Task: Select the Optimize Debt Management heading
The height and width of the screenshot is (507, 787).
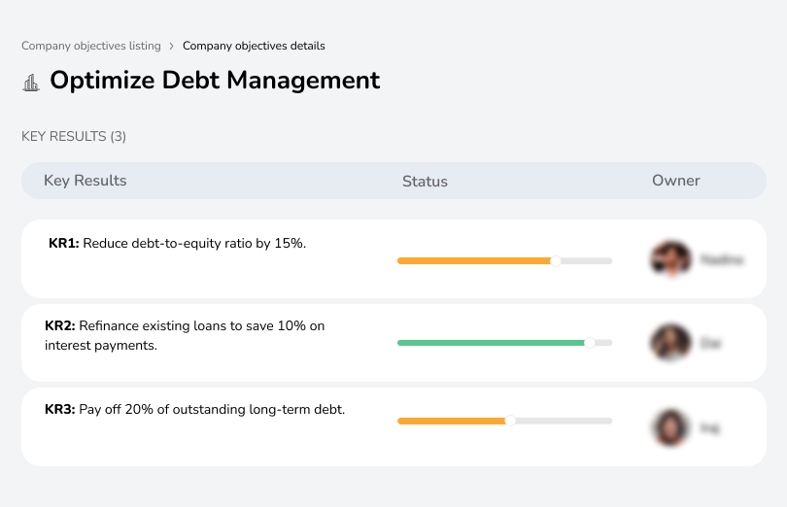Action: click(215, 81)
